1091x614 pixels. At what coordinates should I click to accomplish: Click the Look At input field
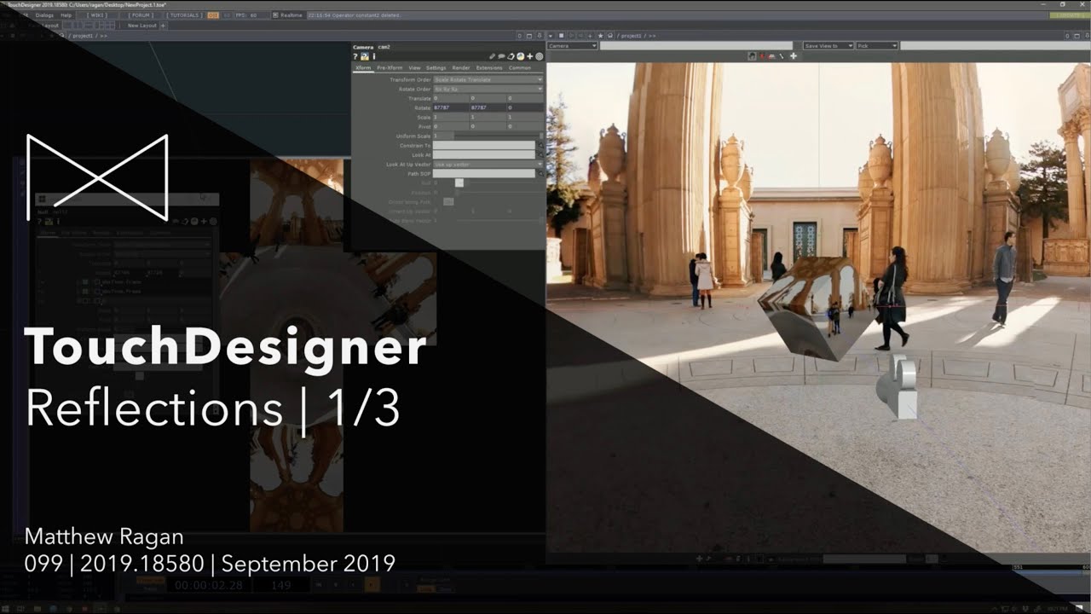point(484,155)
